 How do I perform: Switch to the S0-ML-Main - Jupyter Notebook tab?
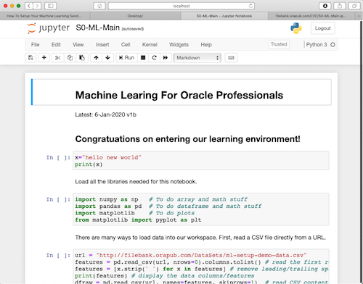coord(224,16)
